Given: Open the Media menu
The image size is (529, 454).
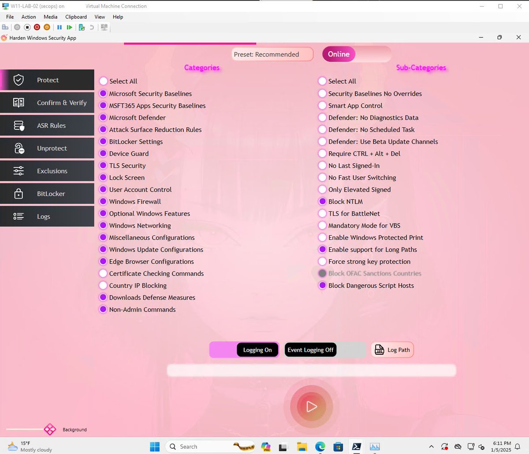Looking at the screenshot, I should point(50,17).
